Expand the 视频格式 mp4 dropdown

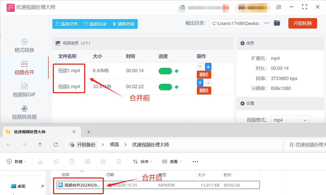(x=290, y=120)
